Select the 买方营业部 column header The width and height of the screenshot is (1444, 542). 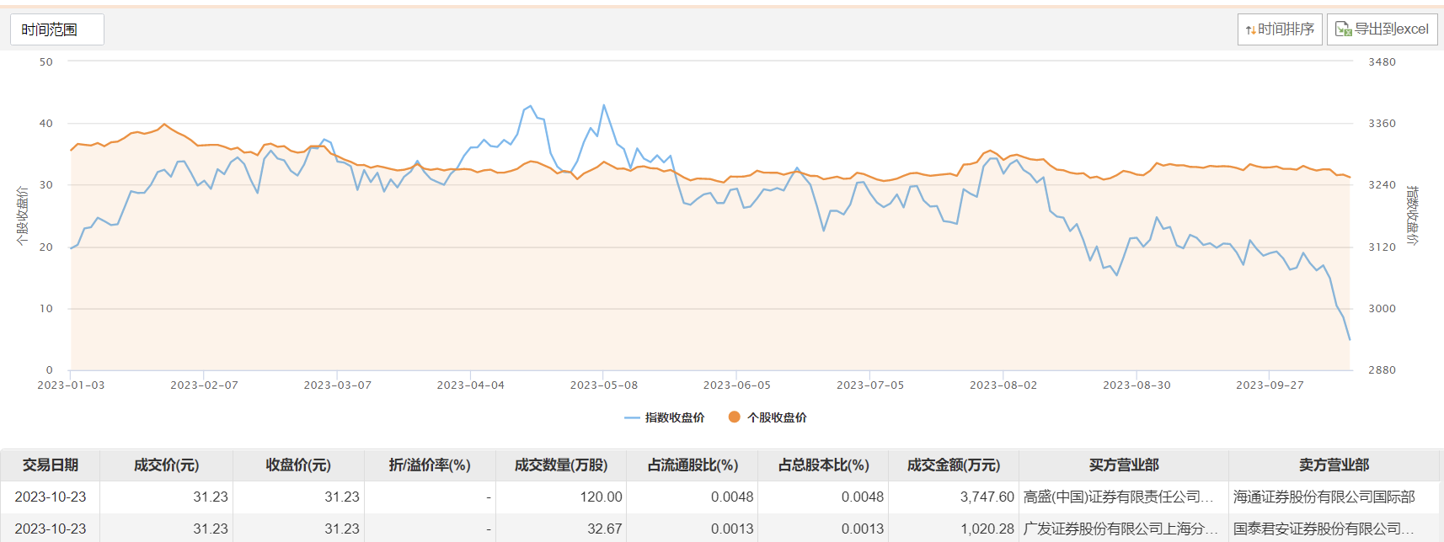1124,465
